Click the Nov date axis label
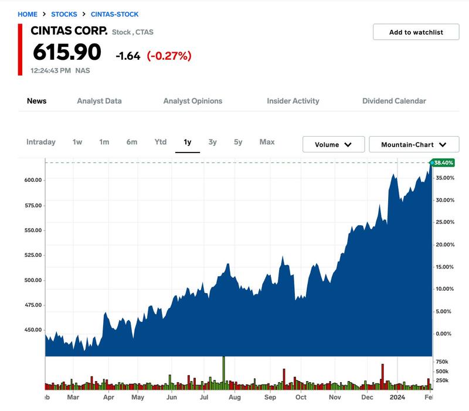Viewport: 469px width, 411px height. 335,398
